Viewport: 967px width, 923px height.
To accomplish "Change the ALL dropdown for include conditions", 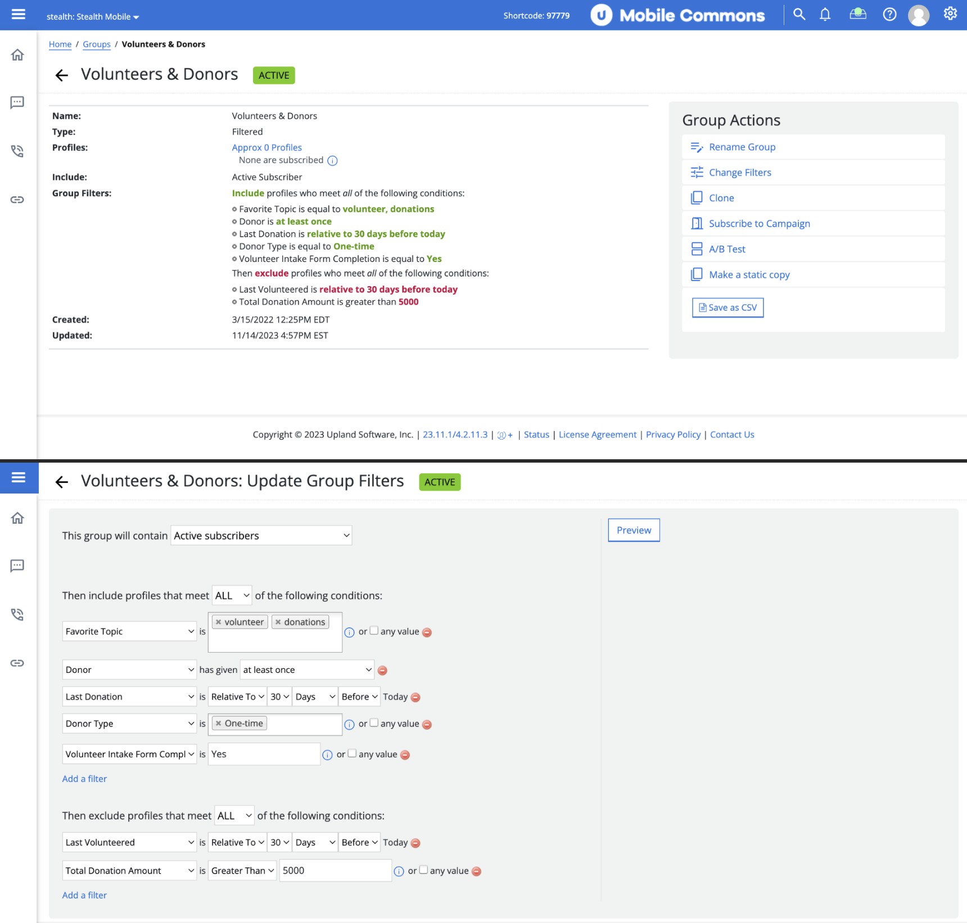I will click(231, 595).
